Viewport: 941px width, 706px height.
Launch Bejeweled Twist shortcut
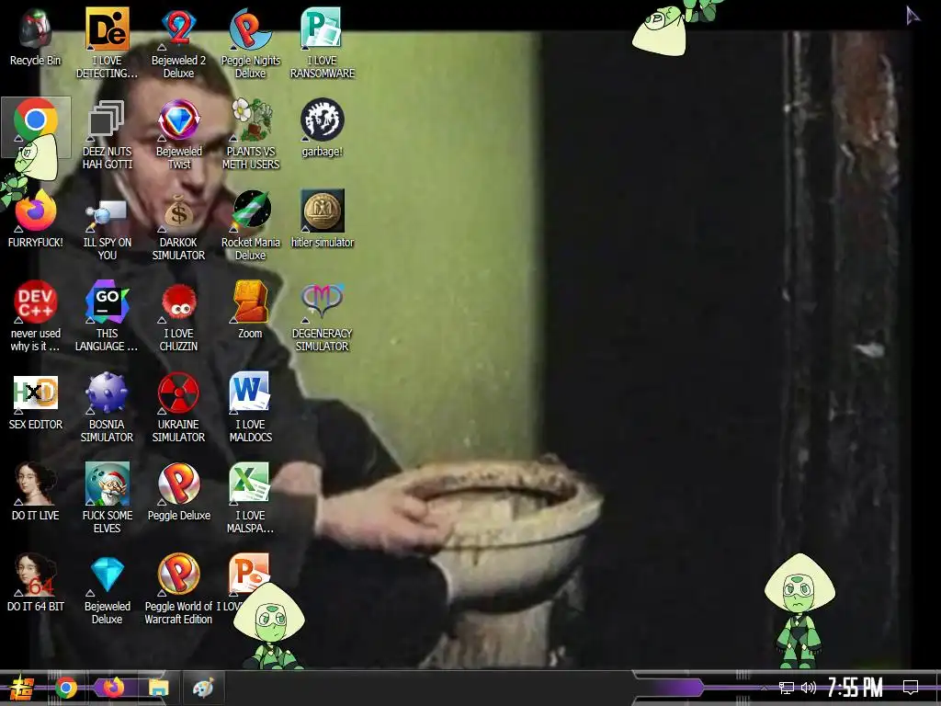[179, 134]
